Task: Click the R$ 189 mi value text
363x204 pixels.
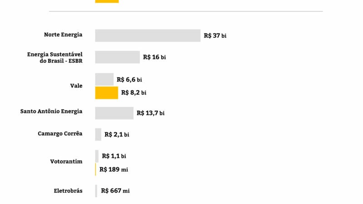Action: click(x=114, y=170)
